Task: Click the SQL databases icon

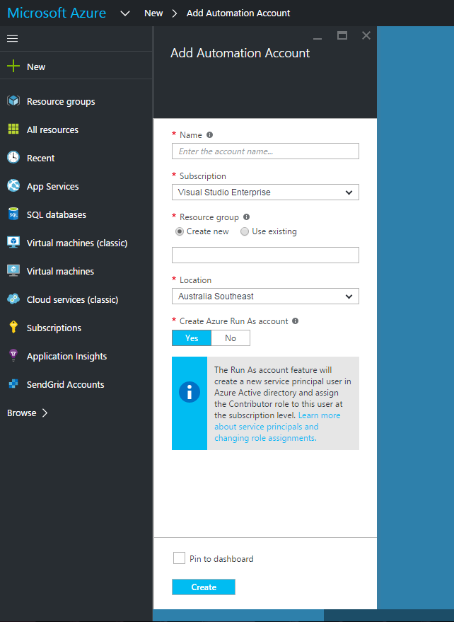Action: tap(13, 214)
